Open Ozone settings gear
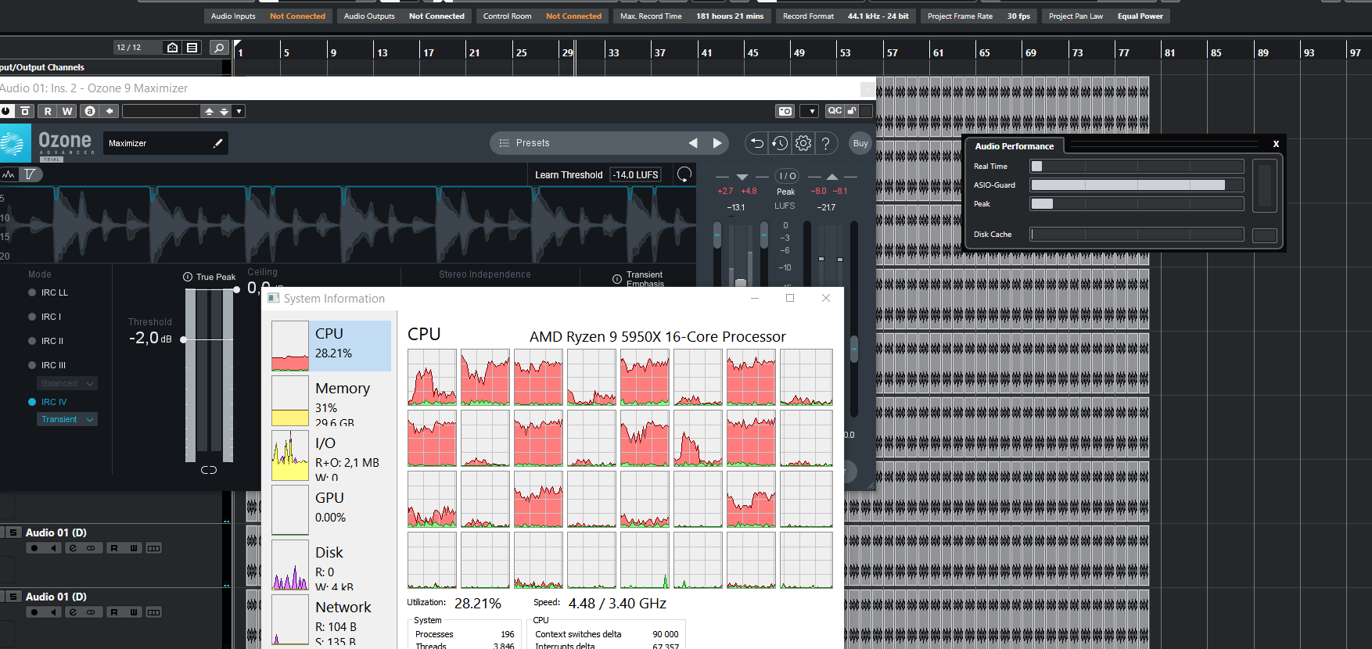The width and height of the screenshot is (1372, 649). (x=803, y=143)
